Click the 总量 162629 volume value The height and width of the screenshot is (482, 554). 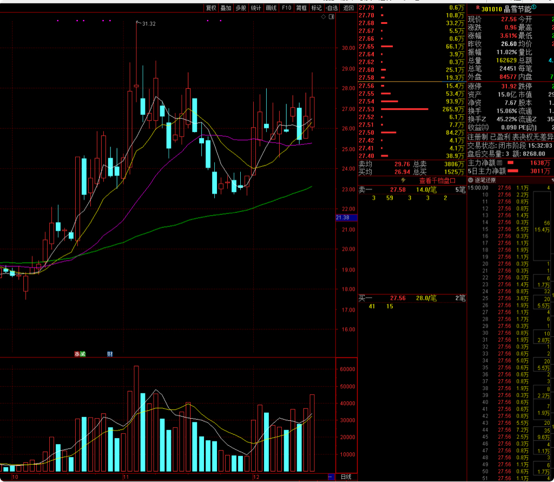[506, 61]
